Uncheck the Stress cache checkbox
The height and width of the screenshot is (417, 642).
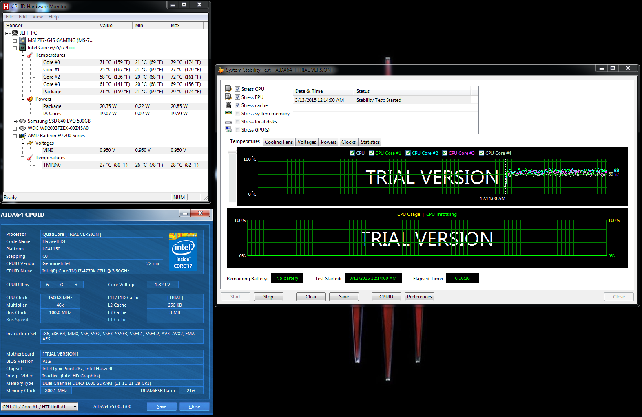(238, 105)
